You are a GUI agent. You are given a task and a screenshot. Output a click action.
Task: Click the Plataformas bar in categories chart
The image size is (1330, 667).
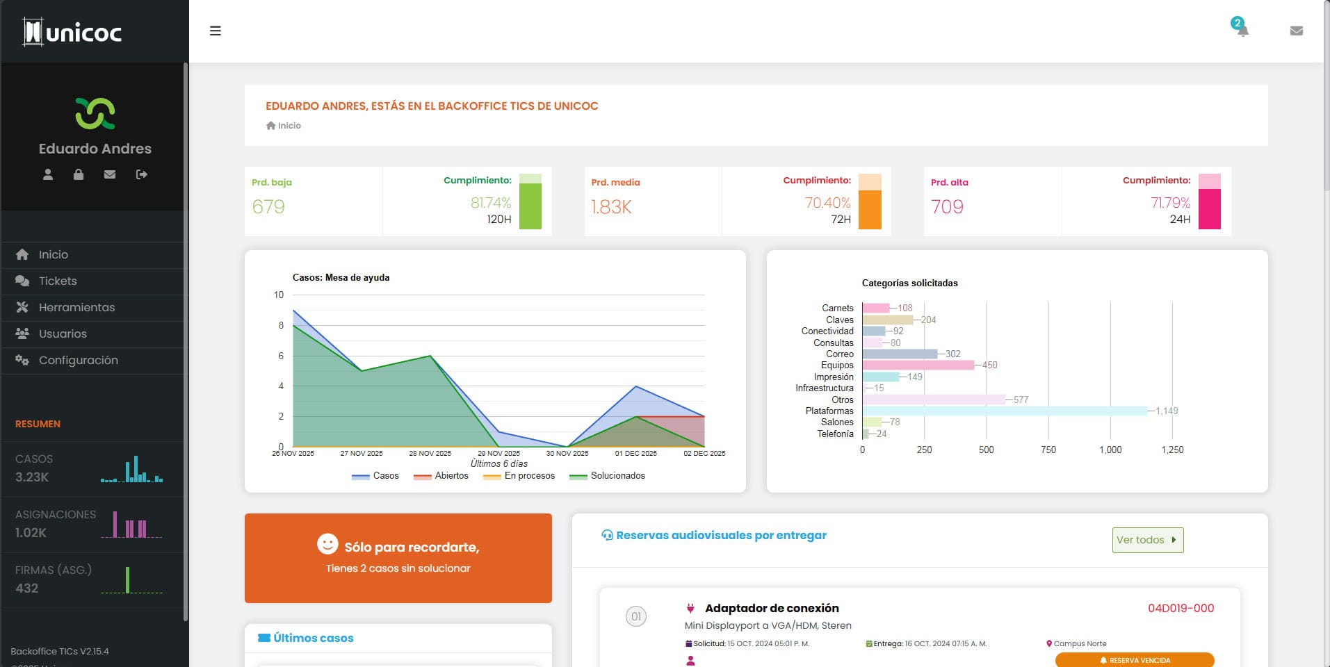1004,411
